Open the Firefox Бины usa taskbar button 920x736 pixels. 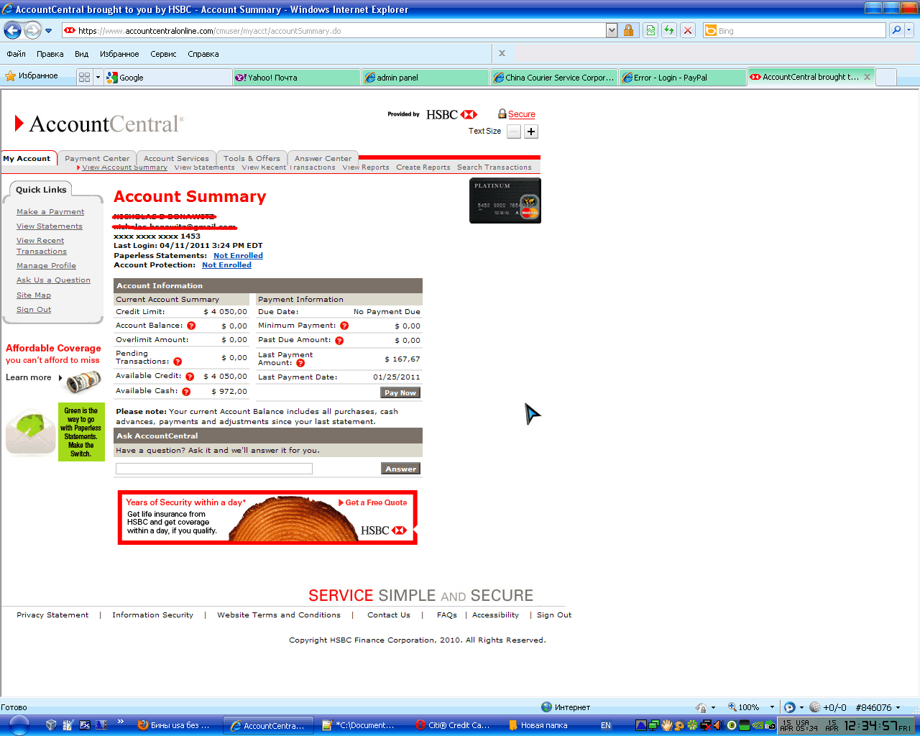[x=175, y=725]
